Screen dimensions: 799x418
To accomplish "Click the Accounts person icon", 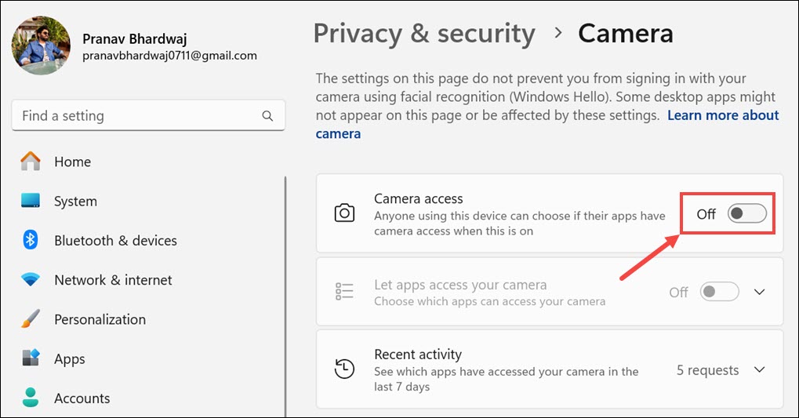I will coord(31,398).
